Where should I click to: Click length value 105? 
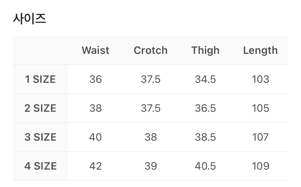coord(260,108)
